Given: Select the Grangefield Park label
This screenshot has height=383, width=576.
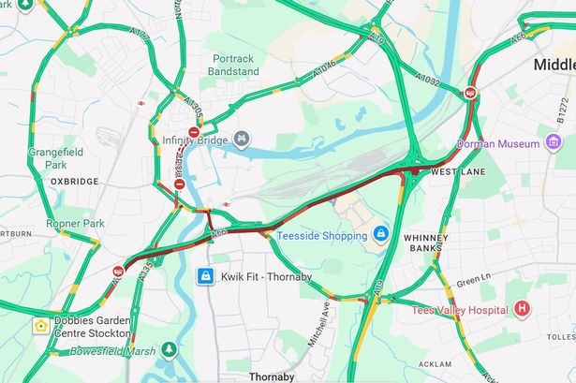Looking at the screenshot, I should point(56,158).
